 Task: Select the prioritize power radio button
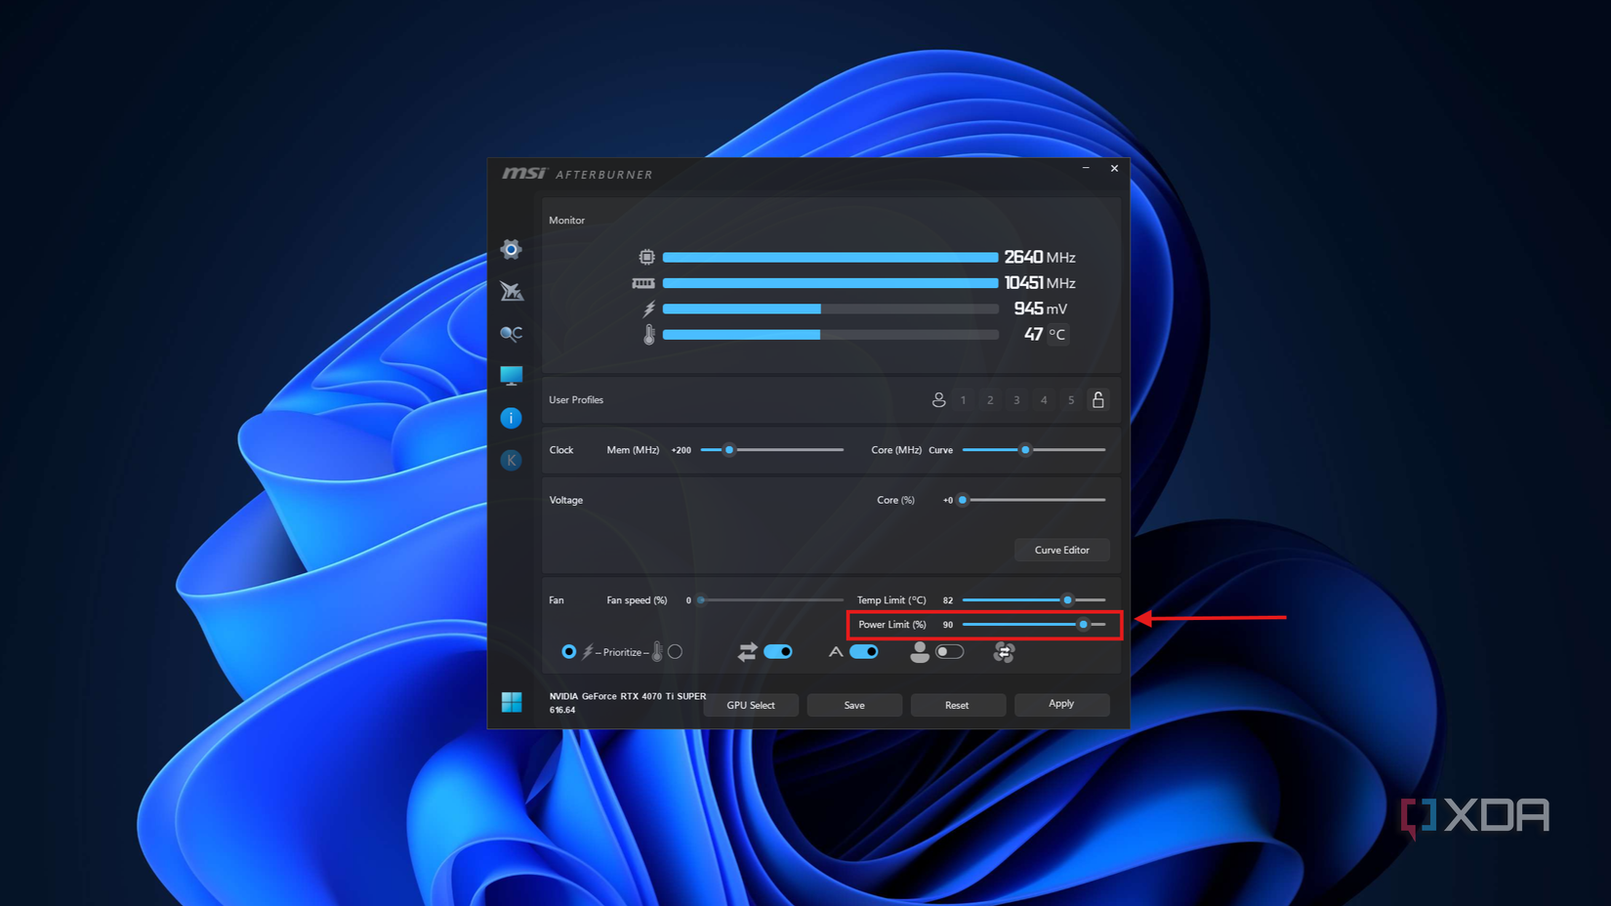[569, 652]
